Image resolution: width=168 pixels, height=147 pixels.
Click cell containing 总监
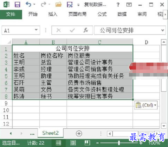pos(53,62)
